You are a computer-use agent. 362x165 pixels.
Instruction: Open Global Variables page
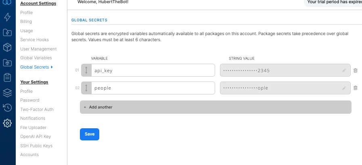pyautogui.click(x=36, y=58)
